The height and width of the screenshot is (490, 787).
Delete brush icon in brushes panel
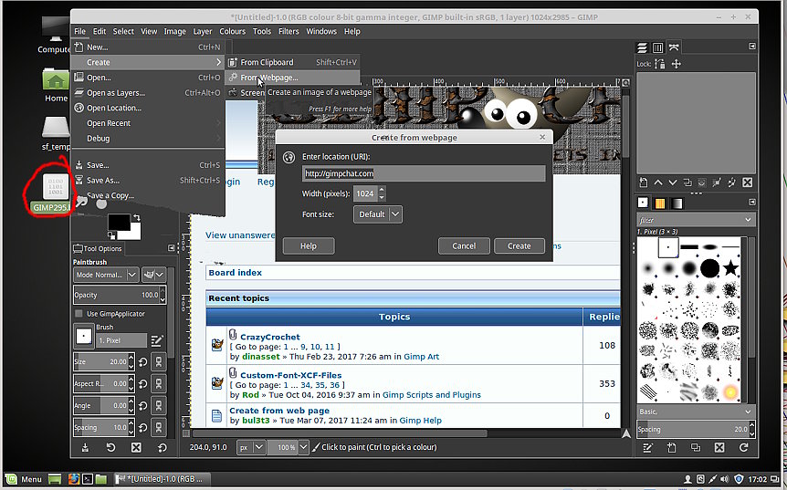[x=719, y=447]
